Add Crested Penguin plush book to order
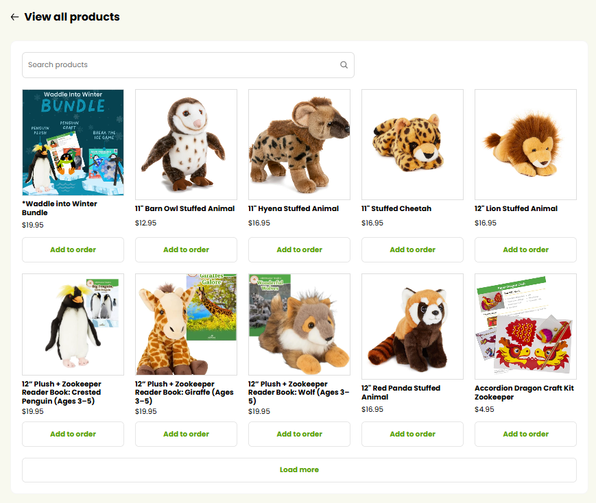This screenshot has width=596, height=503. (x=73, y=434)
